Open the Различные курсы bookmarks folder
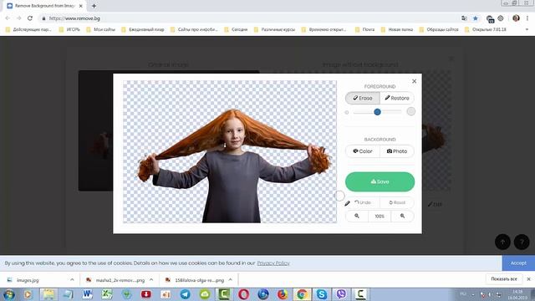Image resolution: width=535 pixels, height=301 pixels. (x=275, y=30)
